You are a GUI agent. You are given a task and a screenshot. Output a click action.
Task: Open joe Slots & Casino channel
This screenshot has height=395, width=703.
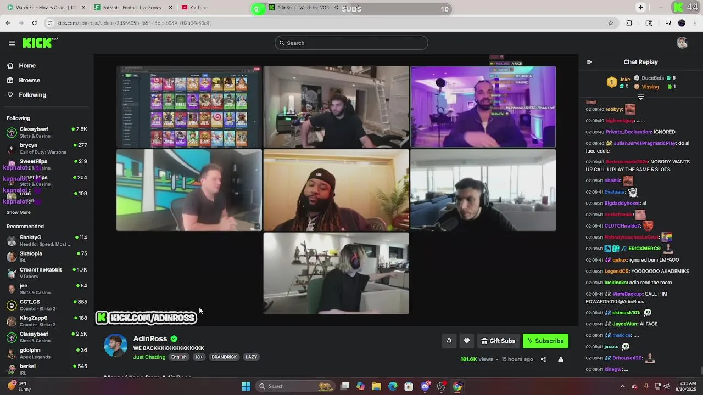[47, 289]
